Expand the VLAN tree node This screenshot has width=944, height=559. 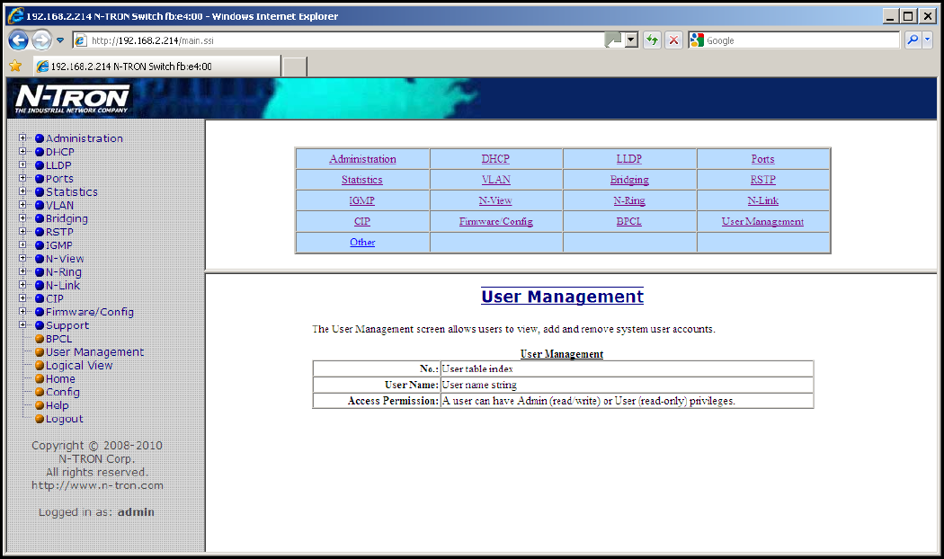[x=22, y=205]
